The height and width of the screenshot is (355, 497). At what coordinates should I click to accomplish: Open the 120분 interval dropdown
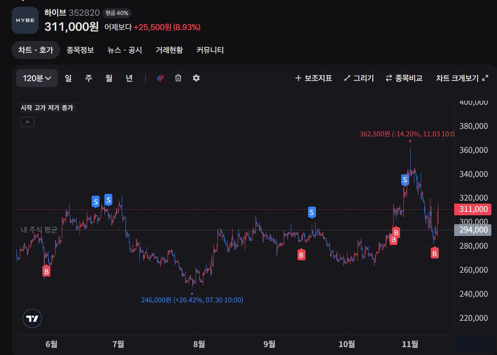tap(37, 78)
